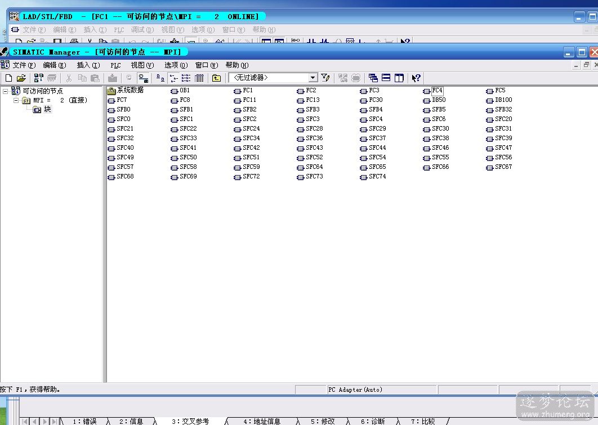Click the Copy toolbar icon
This screenshot has height=425, width=598.
point(82,78)
